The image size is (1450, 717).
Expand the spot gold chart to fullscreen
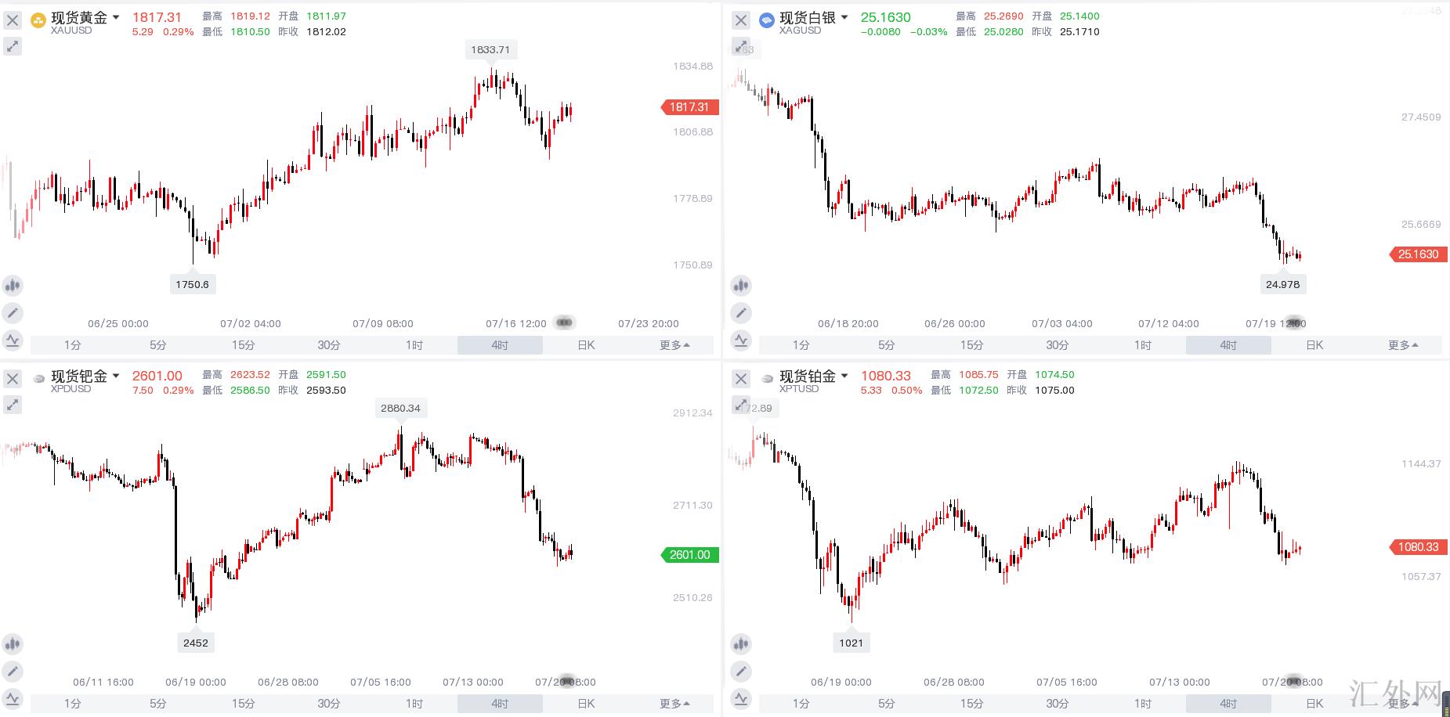[13, 47]
